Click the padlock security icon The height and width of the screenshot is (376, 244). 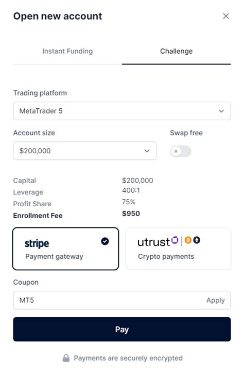coord(66,358)
